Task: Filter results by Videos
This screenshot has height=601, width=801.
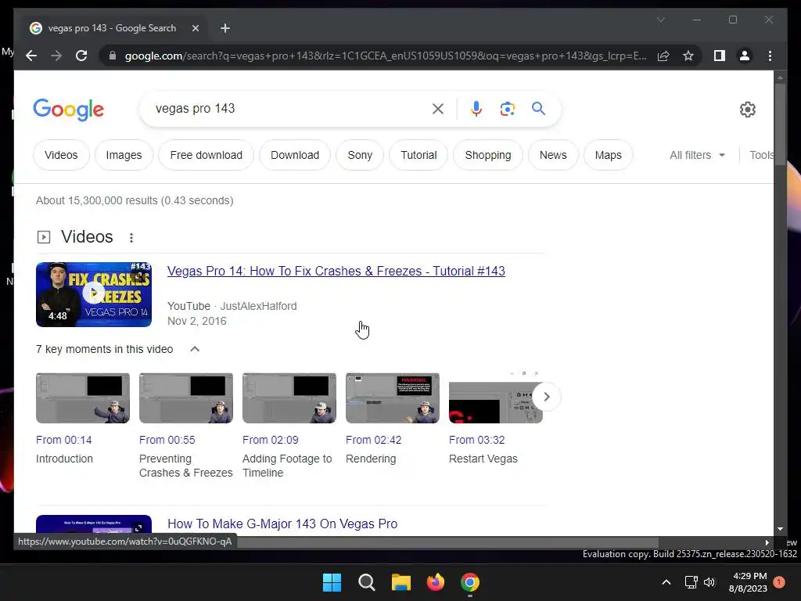Action: [61, 155]
